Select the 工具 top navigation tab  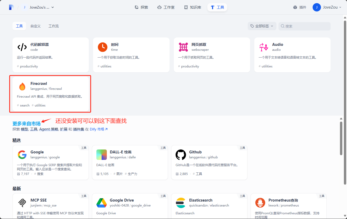pyautogui.click(x=217, y=7)
